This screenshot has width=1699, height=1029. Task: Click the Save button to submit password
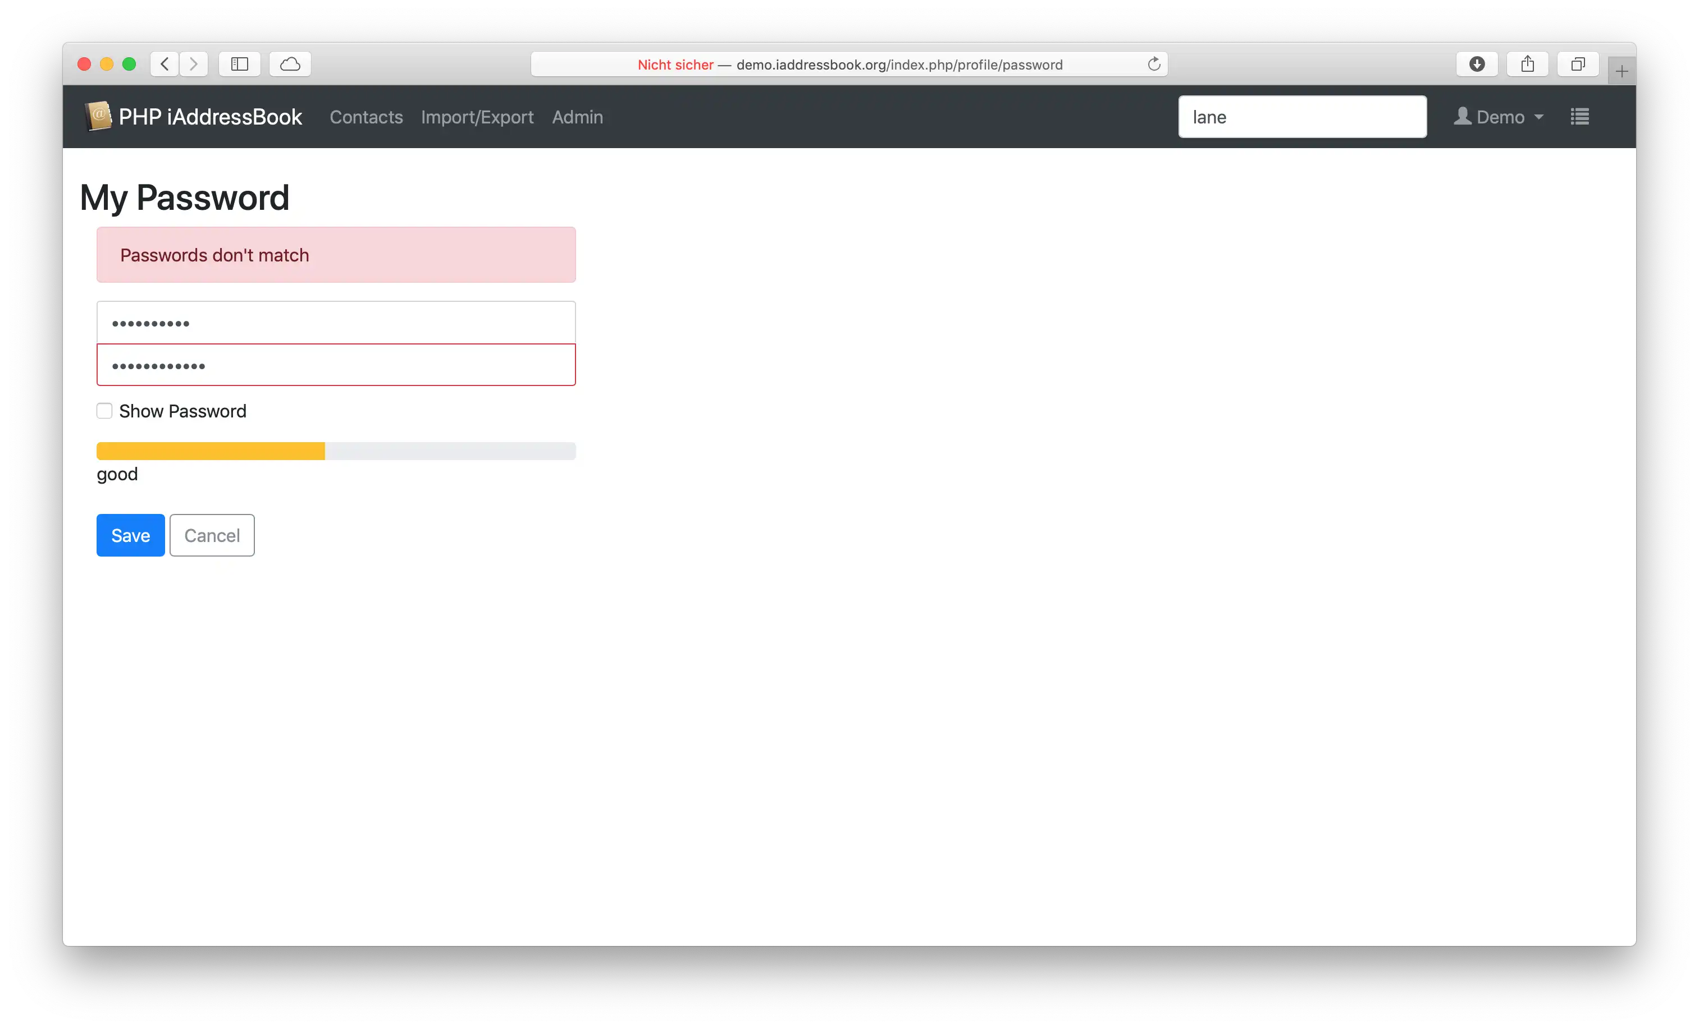click(x=130, y=535)
